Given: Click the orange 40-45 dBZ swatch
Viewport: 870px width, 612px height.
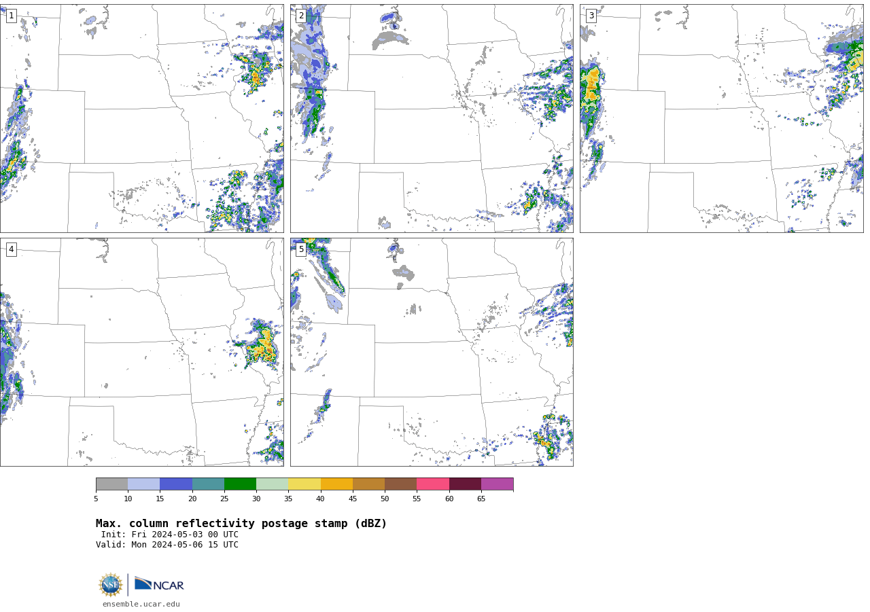Looking at the screenshot, I should point(336,484).
